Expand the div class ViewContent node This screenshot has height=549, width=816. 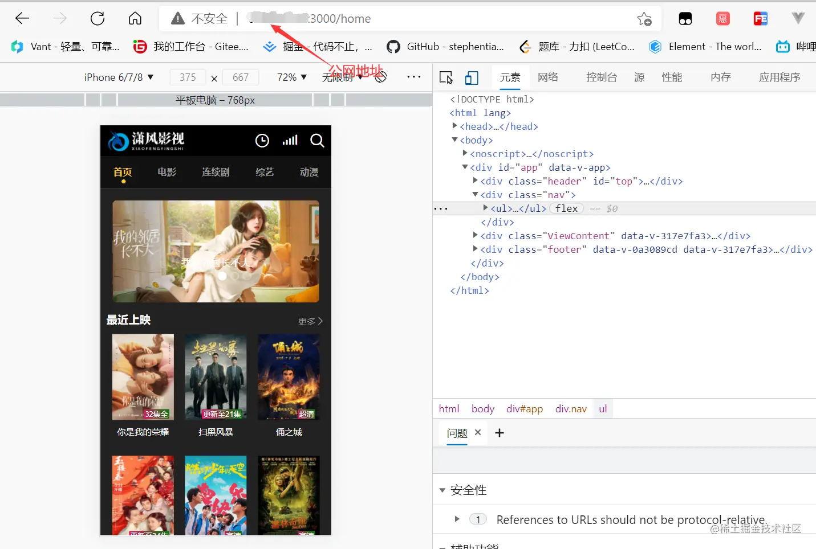tap(475, 235)
